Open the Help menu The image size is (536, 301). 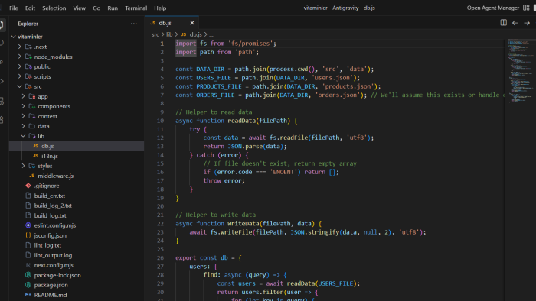pyautogui.click(x=160, y=8)
